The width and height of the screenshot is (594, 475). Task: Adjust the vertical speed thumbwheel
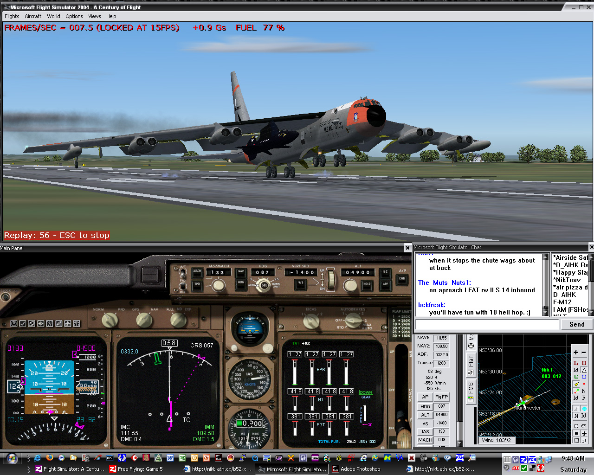click(x=331, y=280)
